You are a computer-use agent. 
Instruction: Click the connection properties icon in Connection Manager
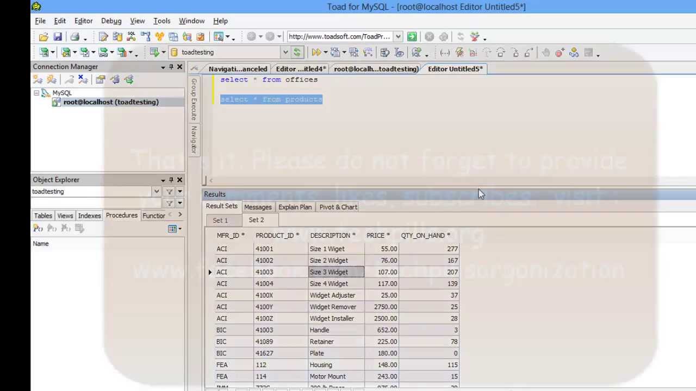[x=101, y=80]
